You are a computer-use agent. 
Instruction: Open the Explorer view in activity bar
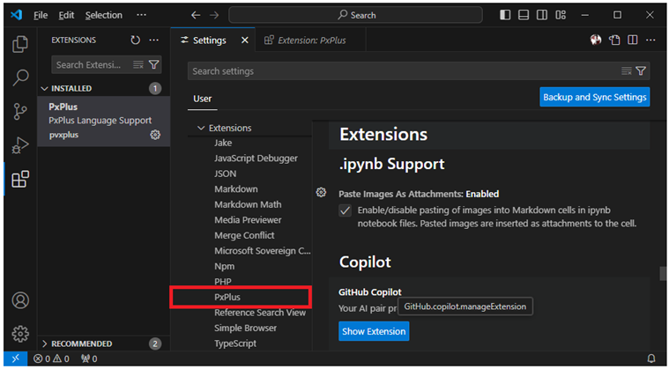coord(19,44)
